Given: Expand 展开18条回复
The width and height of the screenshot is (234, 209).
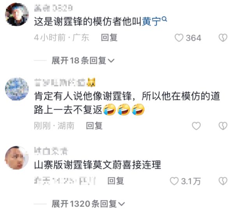Looking at the screenshot, I should (x=83, y=60).
